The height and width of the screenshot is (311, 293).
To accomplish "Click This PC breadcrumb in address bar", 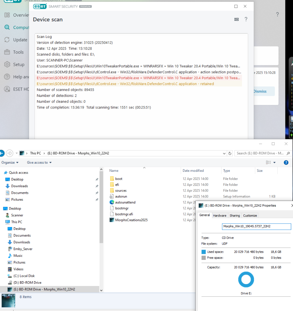I will click(x=35, y=153).
